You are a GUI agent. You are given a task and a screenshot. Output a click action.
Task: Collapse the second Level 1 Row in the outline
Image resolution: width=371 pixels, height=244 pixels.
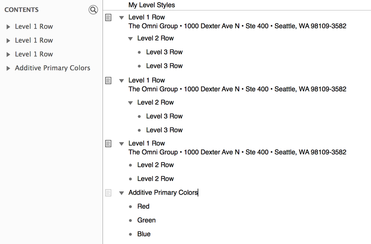tap(122, 81)
